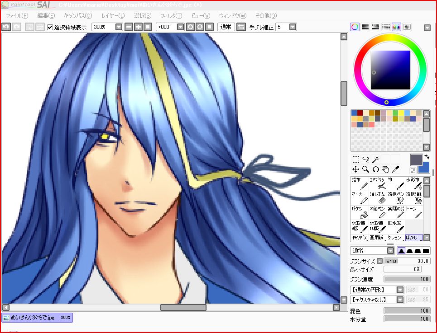Screen dimensions: 437x333
Task: Click the zoom out minus button
Action: (x=129, y=27)
